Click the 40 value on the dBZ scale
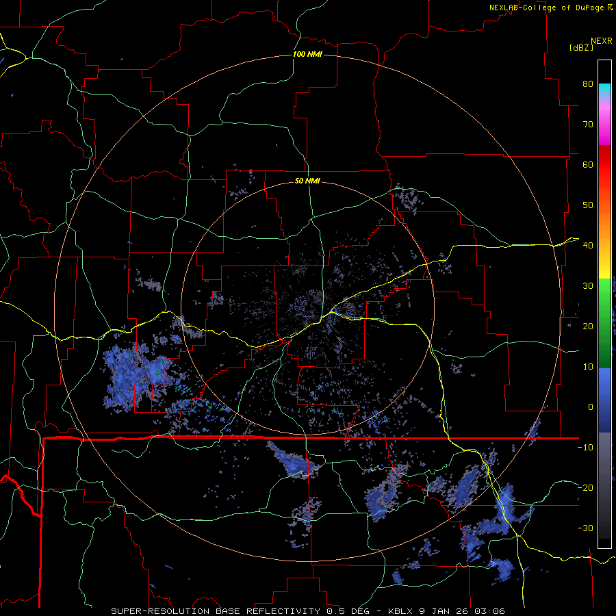 click(x=588, y=246)
